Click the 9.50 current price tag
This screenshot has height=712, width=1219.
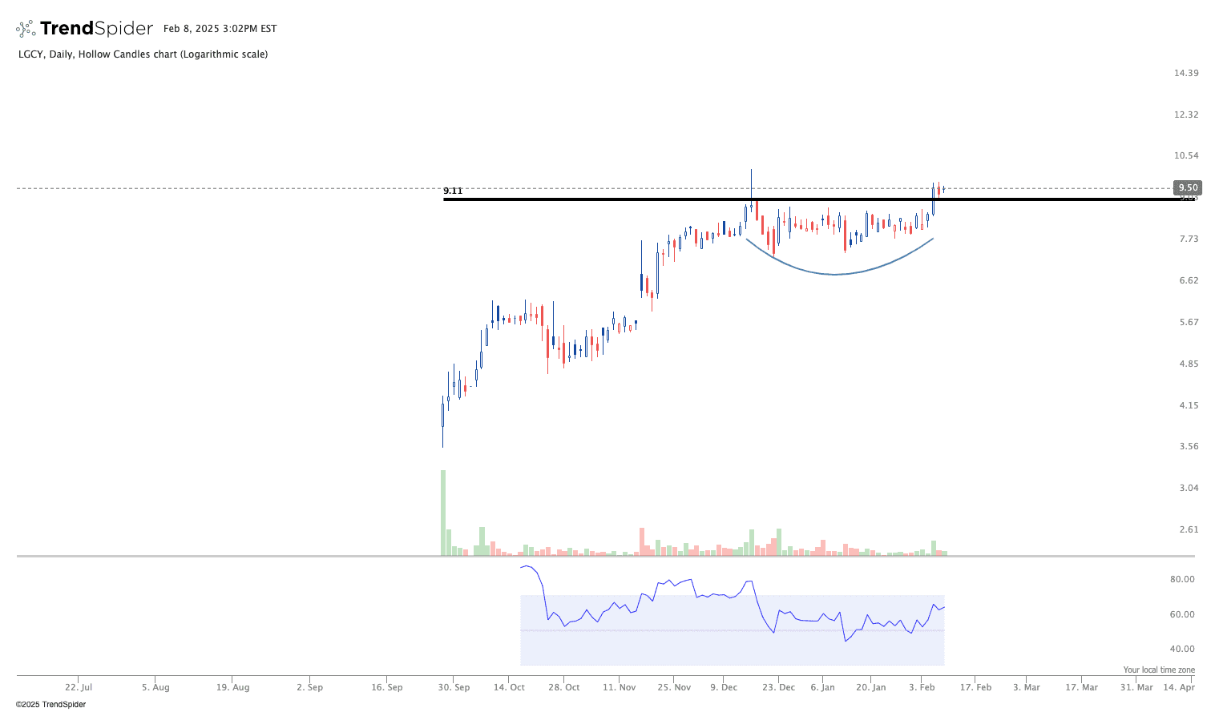tap(1186, 187)
